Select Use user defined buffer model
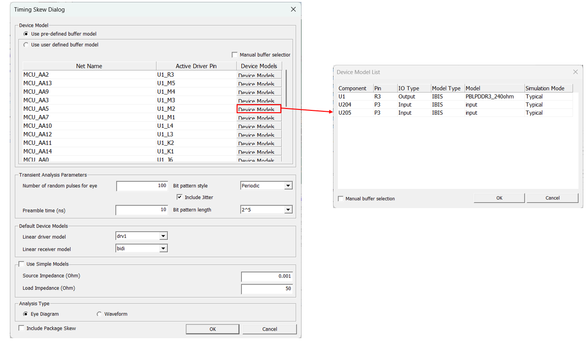This screenshot has height=341, width=588. (26, 45)
